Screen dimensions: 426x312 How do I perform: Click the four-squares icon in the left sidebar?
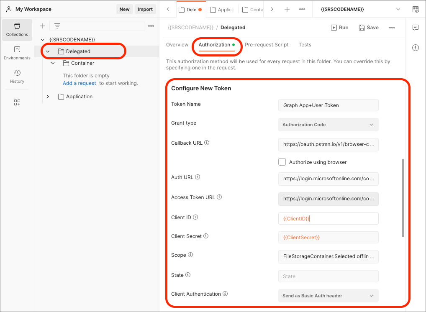pos(17,102)
